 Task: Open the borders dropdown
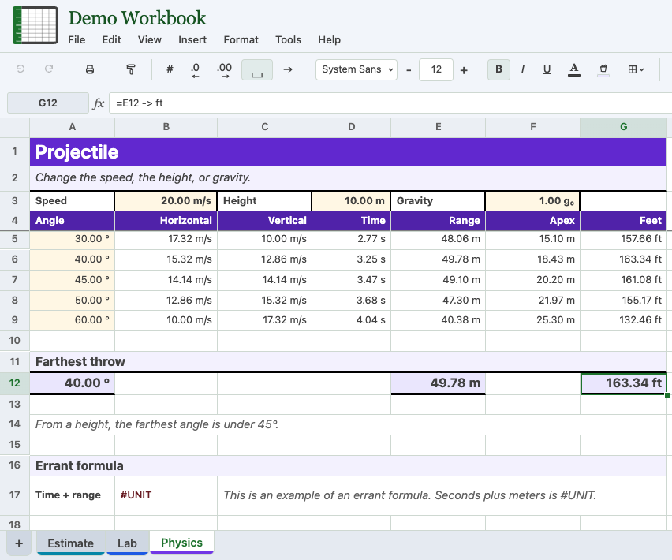636,69
